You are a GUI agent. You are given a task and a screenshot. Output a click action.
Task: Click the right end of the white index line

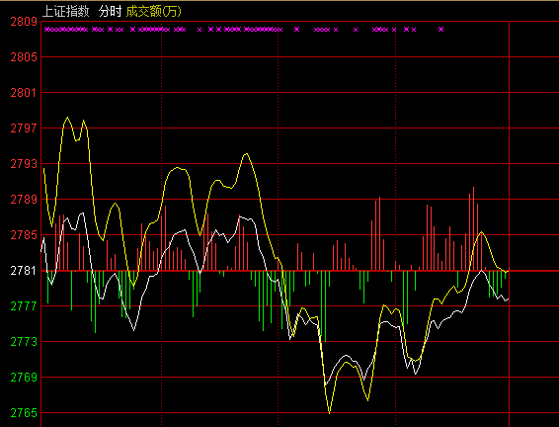[x=508, y=299]
